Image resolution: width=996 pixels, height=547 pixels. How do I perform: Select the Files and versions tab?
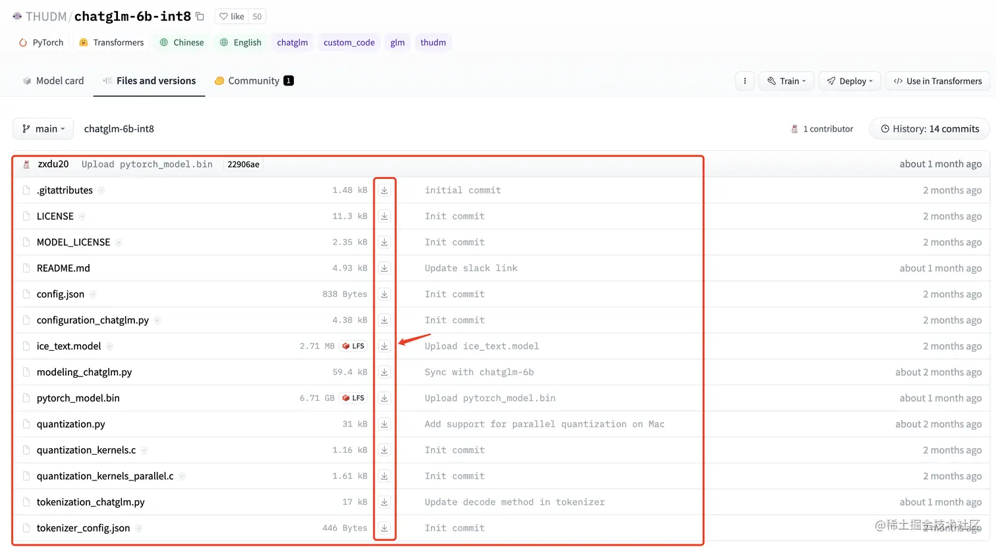(x=150, y=81)
